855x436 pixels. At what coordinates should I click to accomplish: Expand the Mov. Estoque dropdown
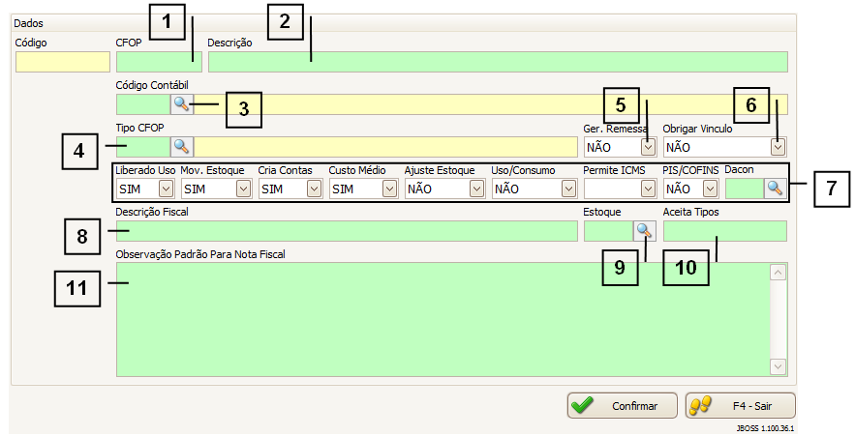[x=243, y=189]
